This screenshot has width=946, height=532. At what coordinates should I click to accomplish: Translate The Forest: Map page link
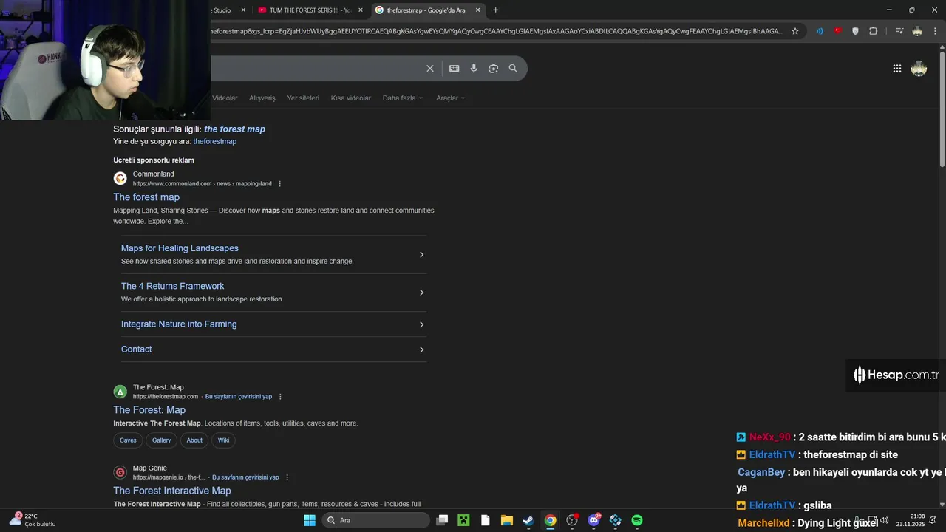[x=239, y=397]
